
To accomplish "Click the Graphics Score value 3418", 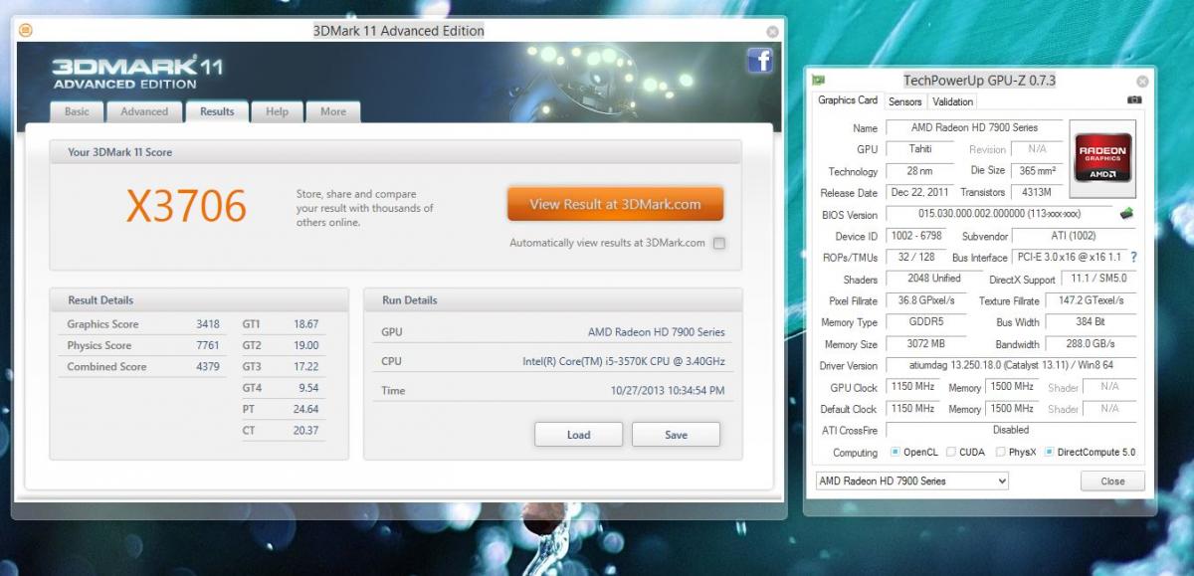I will tap(208, 324).
